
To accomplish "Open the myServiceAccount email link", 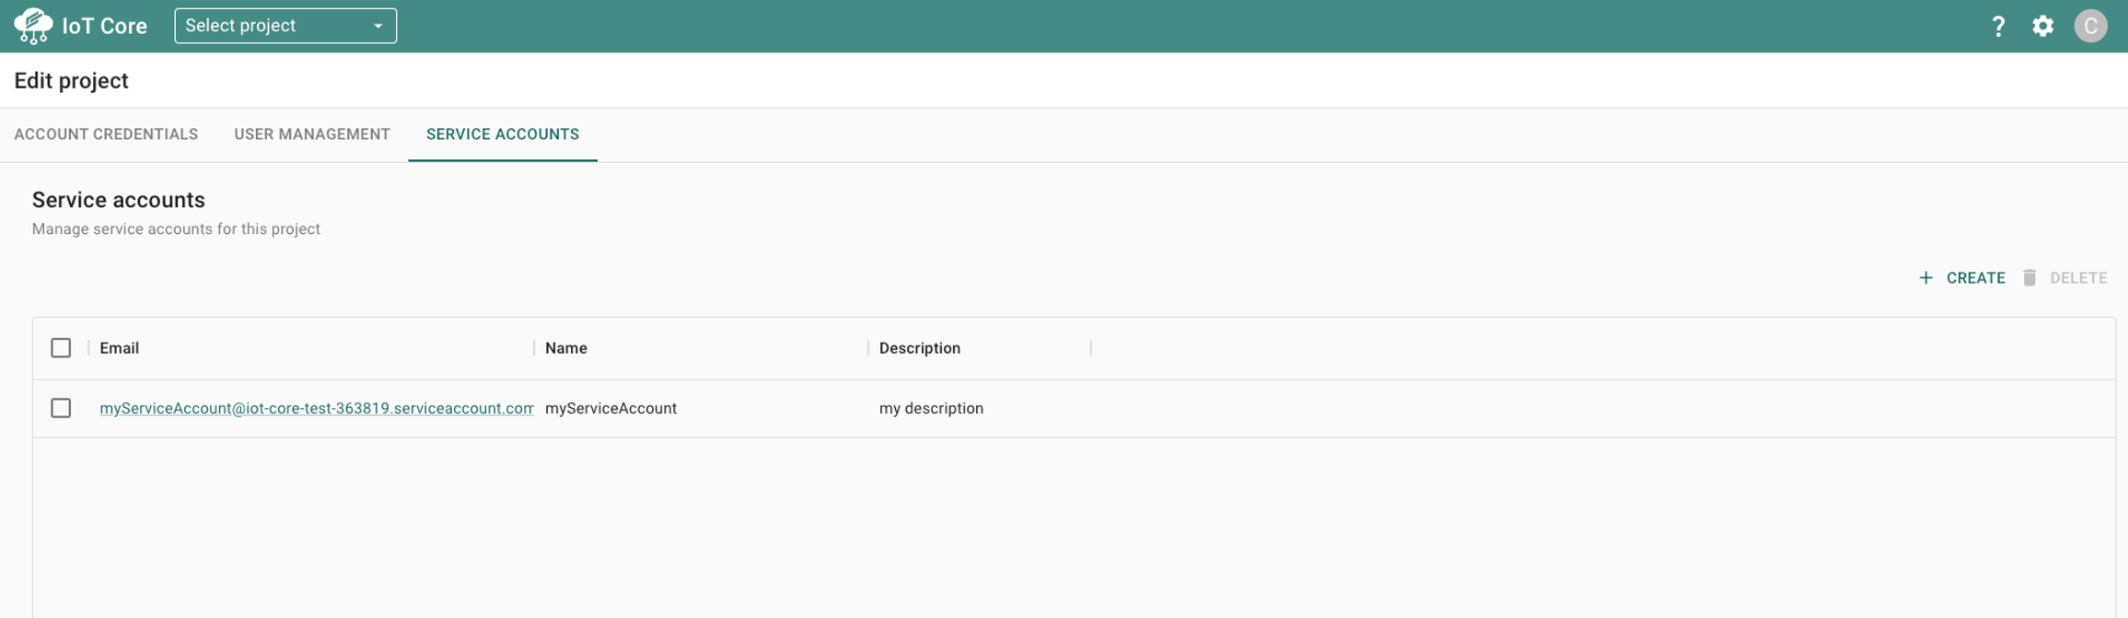I will pyautogui.click(x=316, y=408).
